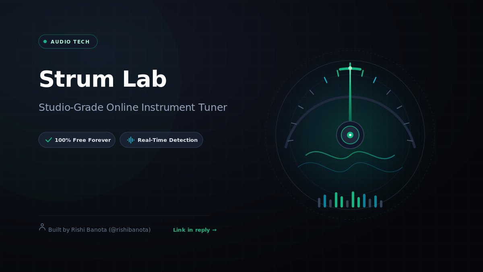Click the checkmark icon in Free Forever pill
Image resolution: width=483 pixels, height=272 pixels.
49,140
